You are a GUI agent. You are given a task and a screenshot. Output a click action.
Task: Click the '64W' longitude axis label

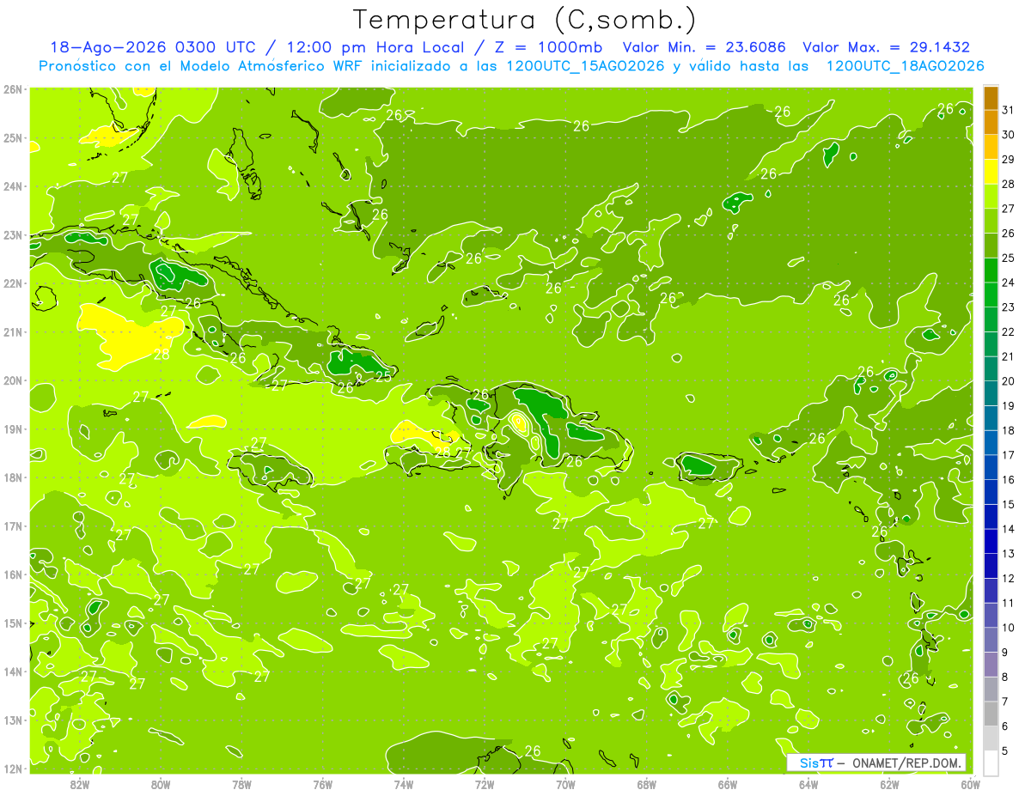point(808,784)
